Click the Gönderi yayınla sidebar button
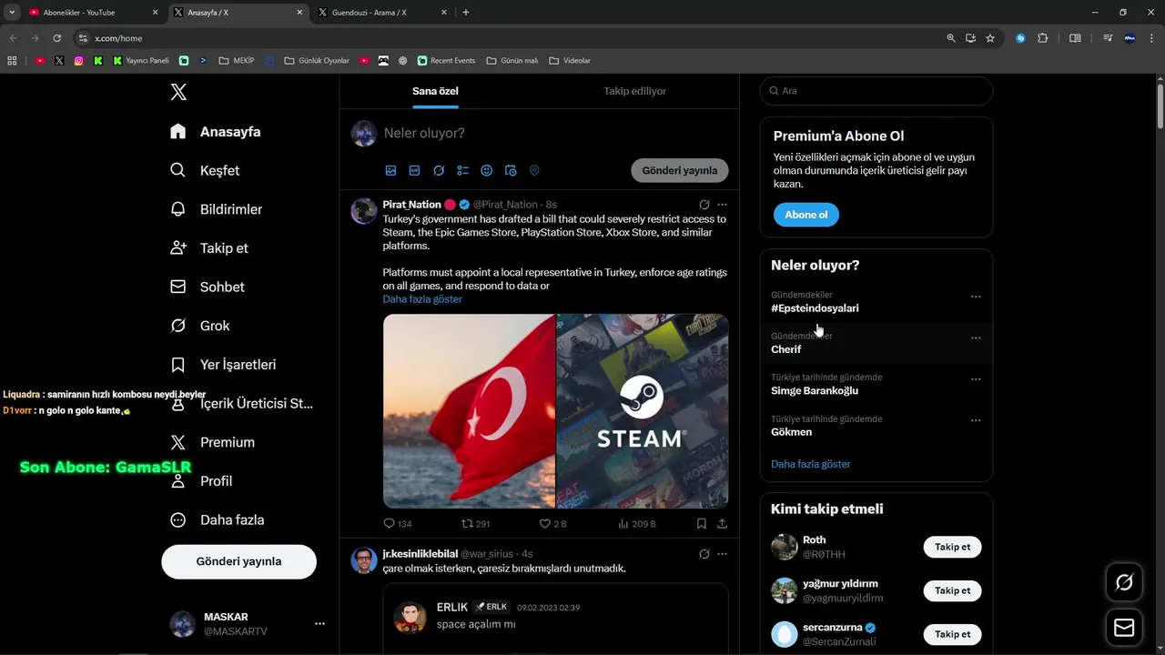1165x655 pixels. point(238,561)
